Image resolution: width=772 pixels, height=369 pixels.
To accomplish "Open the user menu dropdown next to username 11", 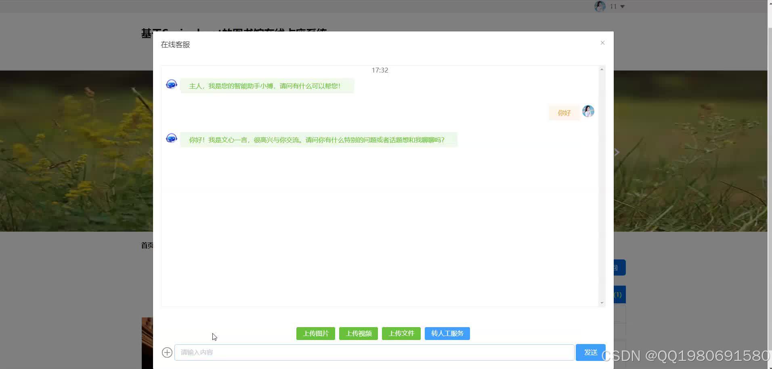I will pyautogui.click(x=622, y=6).
